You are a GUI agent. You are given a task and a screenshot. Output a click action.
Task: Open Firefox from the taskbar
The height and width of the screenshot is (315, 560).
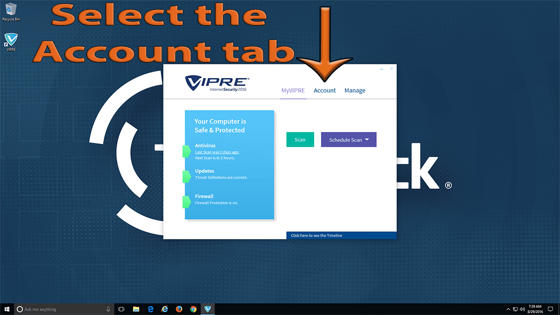(179, 309)
